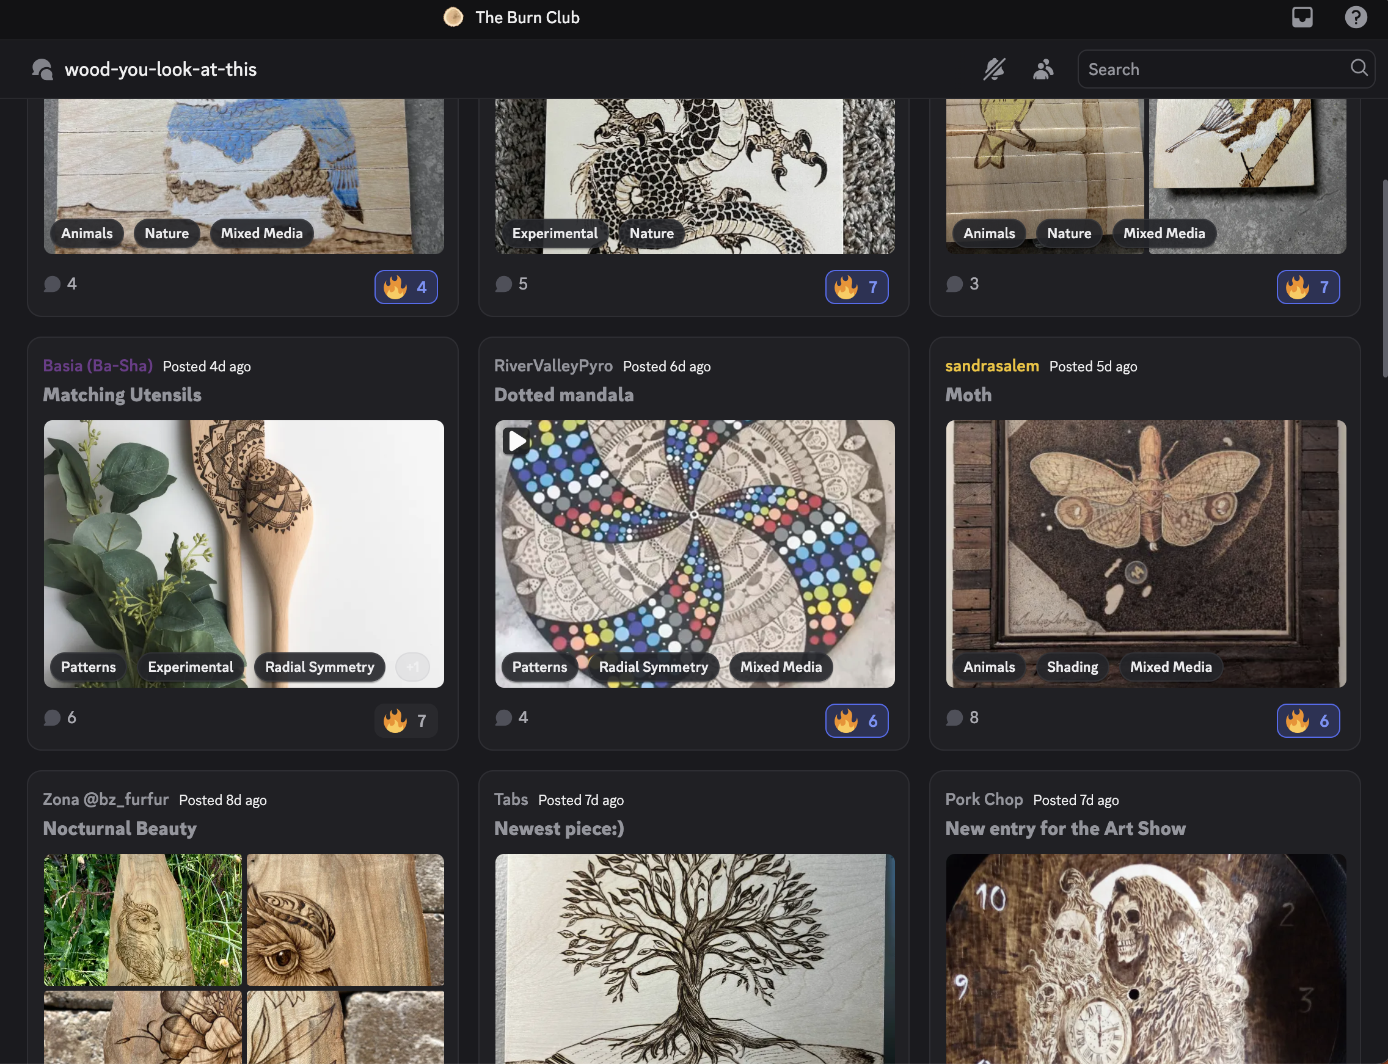Select Radial Symmetry tag on Matching Utensils
The width and height of the screenshot is (1388, 1064).
tap(320, 667)
